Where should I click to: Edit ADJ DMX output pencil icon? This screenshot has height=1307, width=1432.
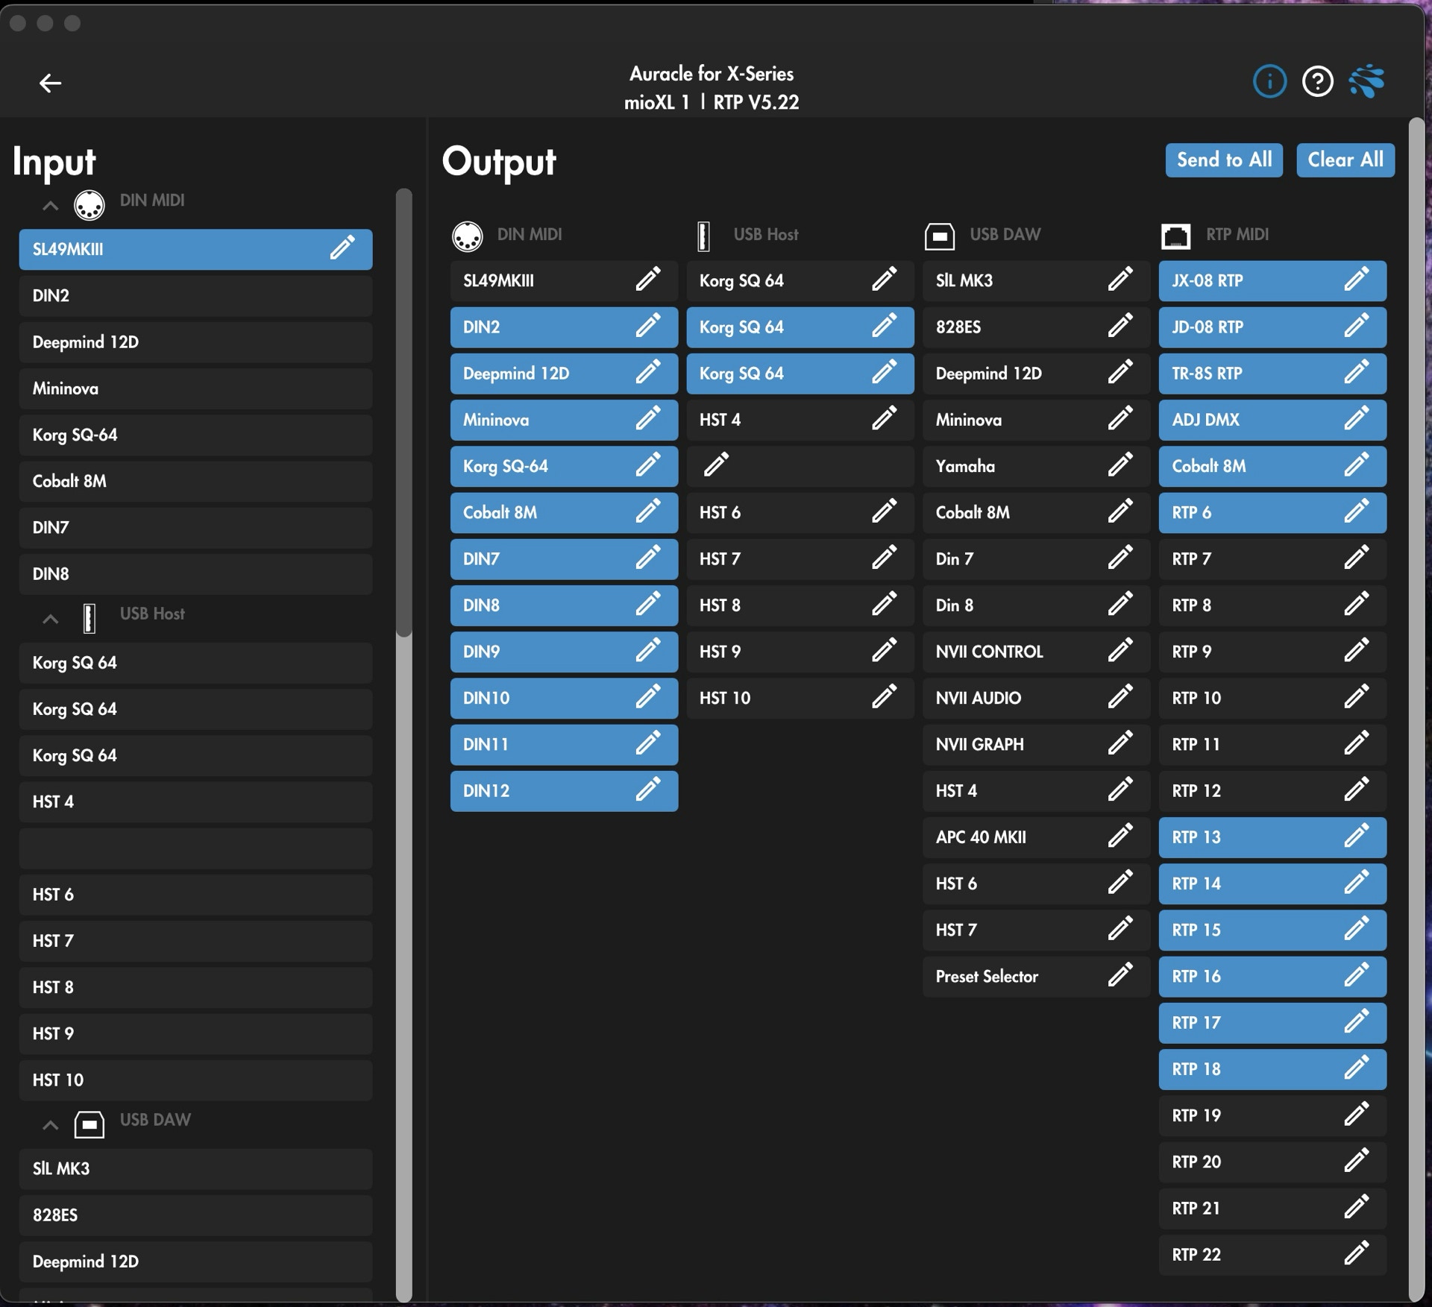[1357, 418]
